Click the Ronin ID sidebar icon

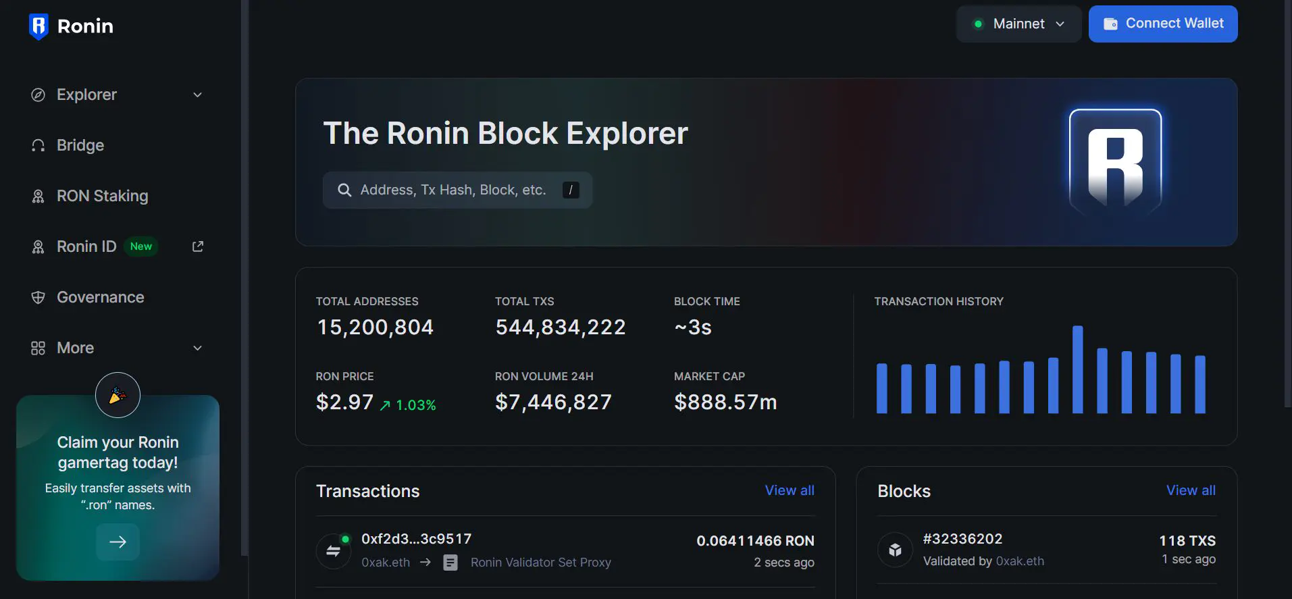click(38, 246)
